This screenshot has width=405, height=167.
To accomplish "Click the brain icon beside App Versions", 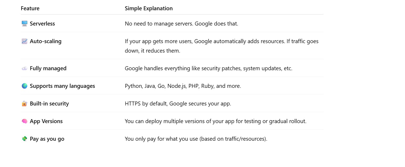I will click(24, 121).
